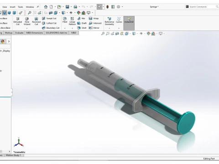Screen dimensions: 219x164
Task: Use the Mirror feature
Action: (x=94, y=28)
